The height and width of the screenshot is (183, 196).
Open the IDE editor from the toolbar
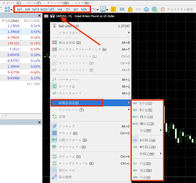[122, 9]
